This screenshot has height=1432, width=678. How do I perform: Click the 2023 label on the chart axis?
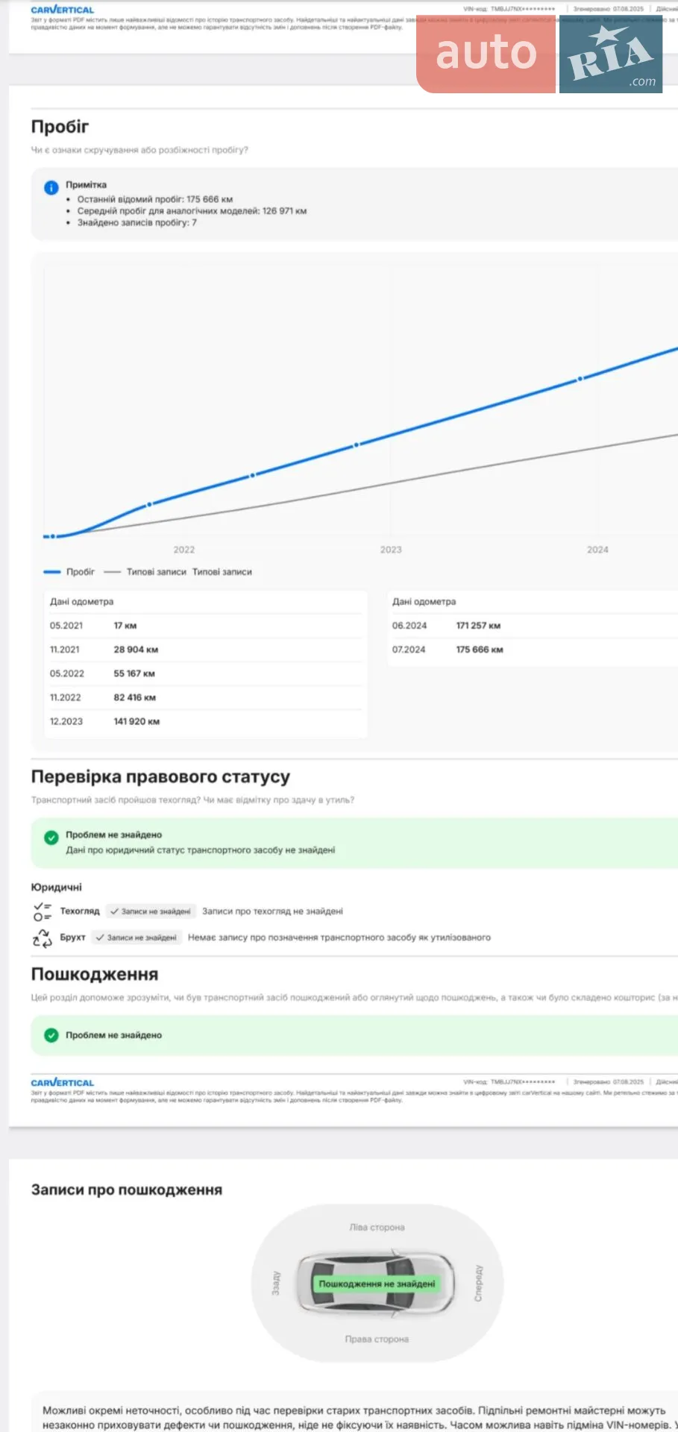click(x=391, y=550)
